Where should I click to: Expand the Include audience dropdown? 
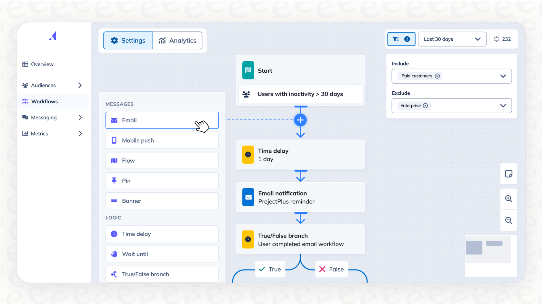[x=503, y=76]
